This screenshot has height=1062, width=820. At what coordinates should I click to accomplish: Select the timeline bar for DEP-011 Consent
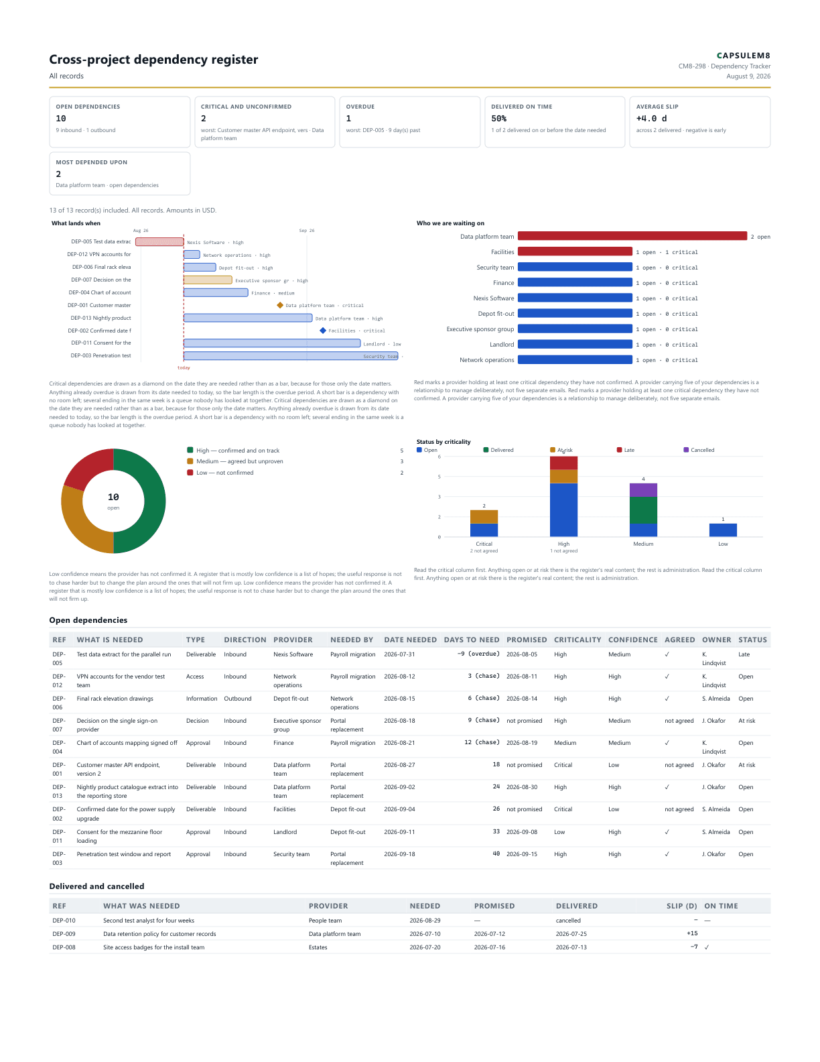click(x=272, y=343)
